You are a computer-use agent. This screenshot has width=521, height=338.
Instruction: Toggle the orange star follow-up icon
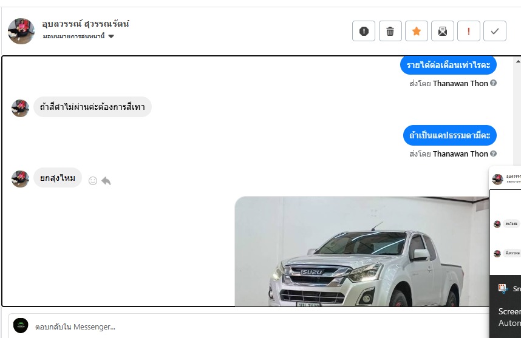417,31
